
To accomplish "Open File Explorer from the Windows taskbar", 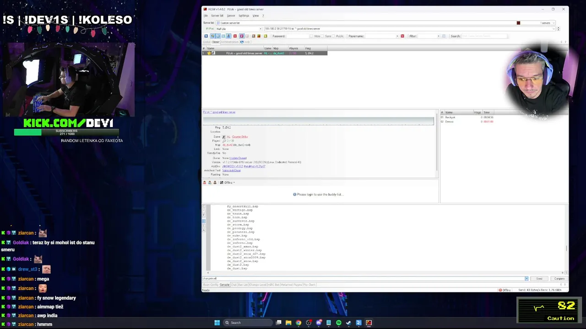I will 288,323.
